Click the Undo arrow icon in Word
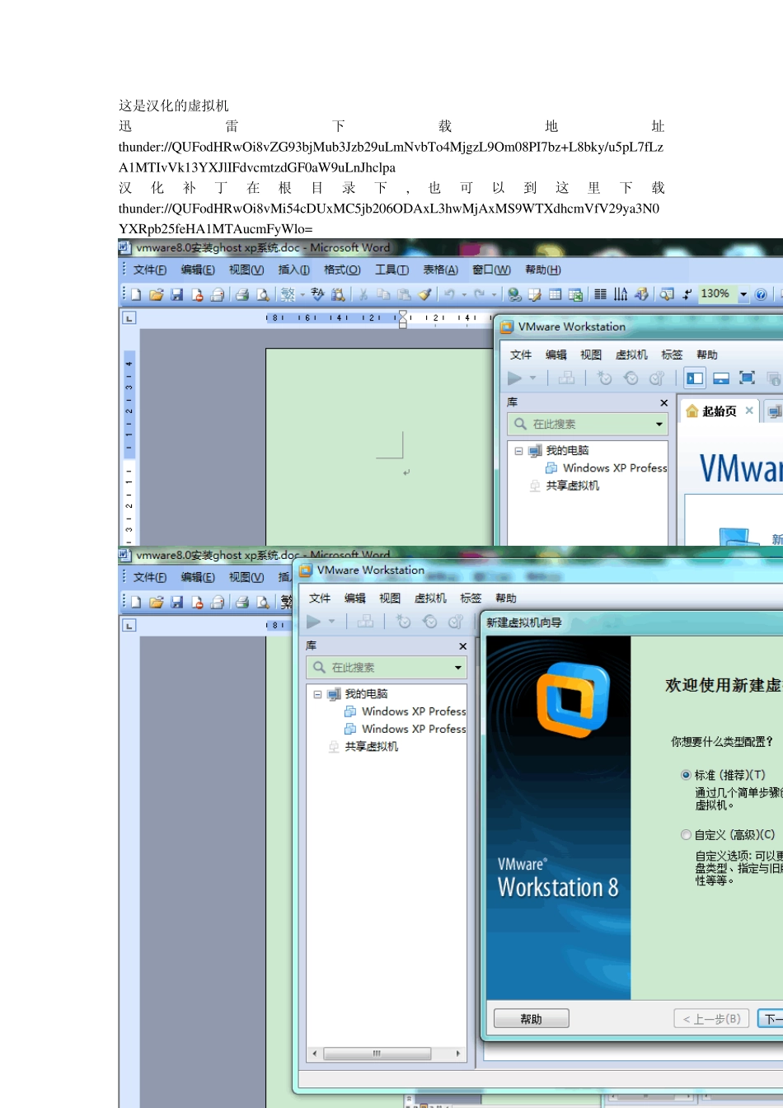This screenshot has height=1108, width=783. (449, 294)
